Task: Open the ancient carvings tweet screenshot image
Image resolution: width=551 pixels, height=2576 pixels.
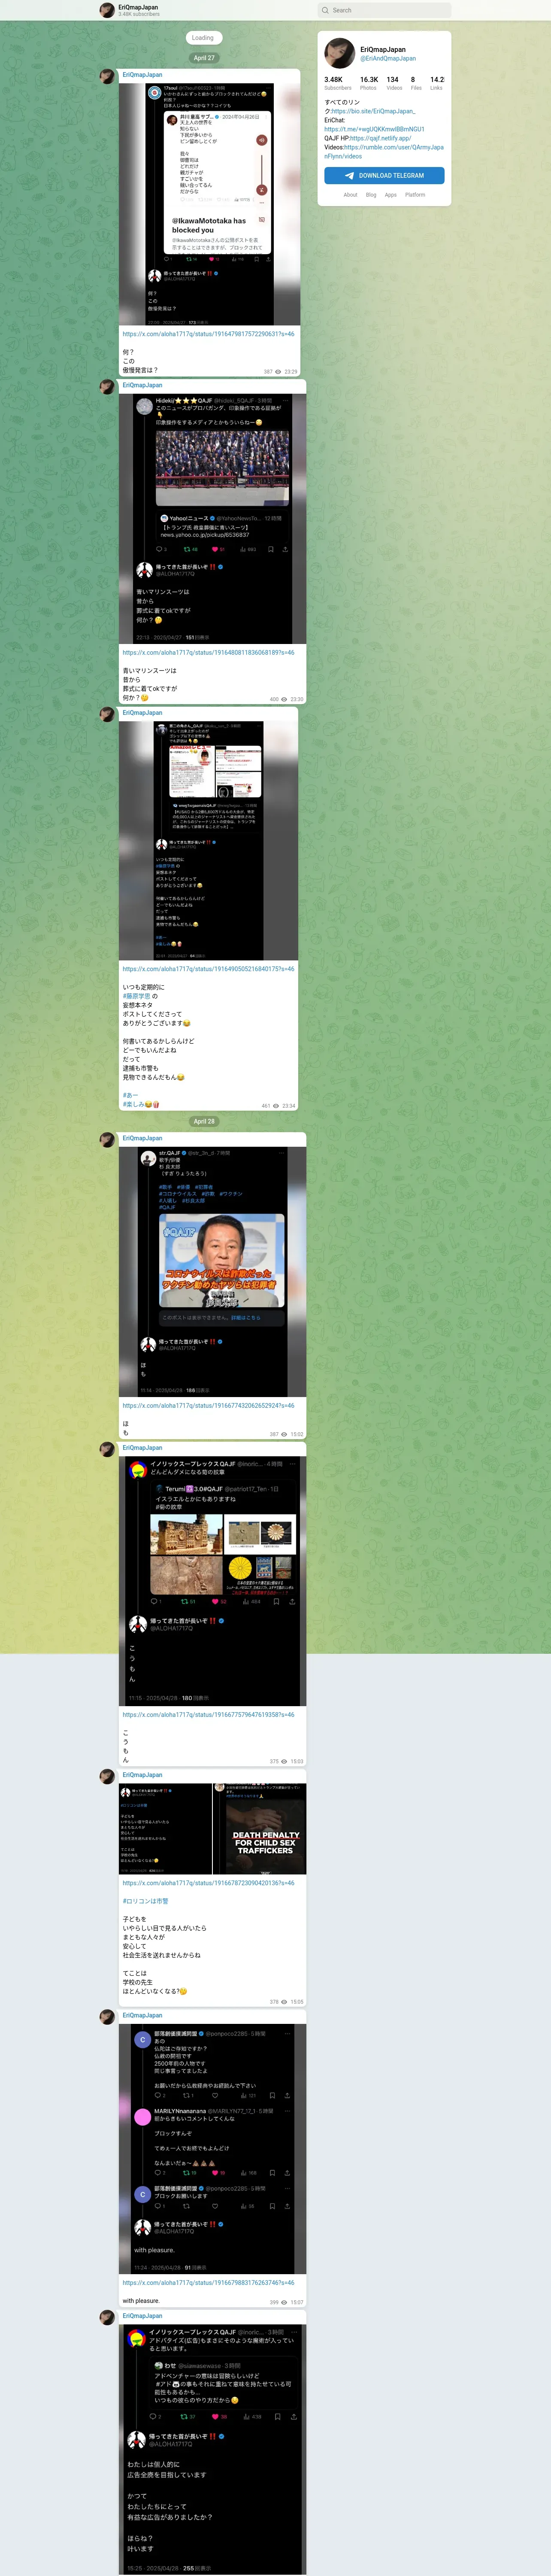Action: pos(212,1581)
